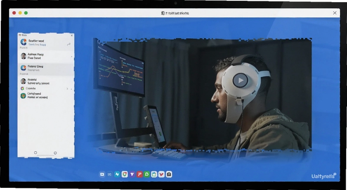Viewport: 347px width, 190px height.
Task: Open the purple V app in the dock
Action: (x=132, y=174)
